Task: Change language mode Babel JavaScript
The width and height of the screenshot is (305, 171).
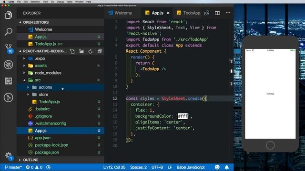Action: pos(191,167)
